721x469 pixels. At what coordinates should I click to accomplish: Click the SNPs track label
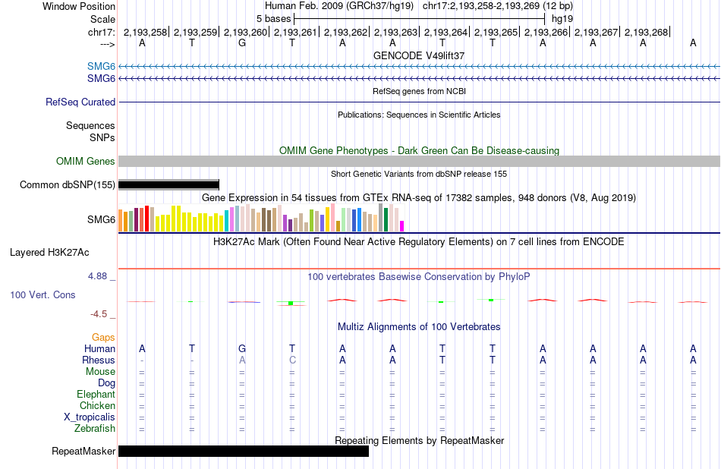(102, 137)
